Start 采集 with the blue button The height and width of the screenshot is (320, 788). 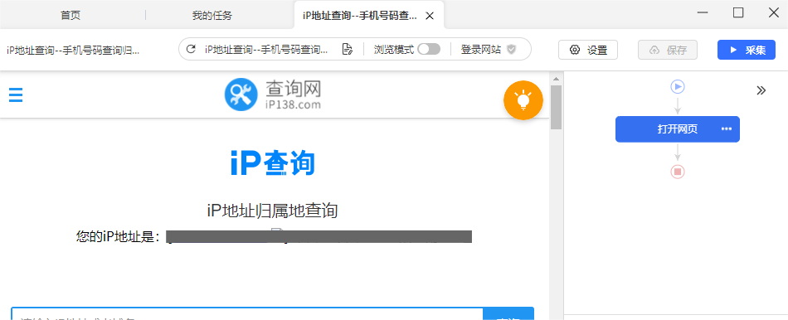747,50
